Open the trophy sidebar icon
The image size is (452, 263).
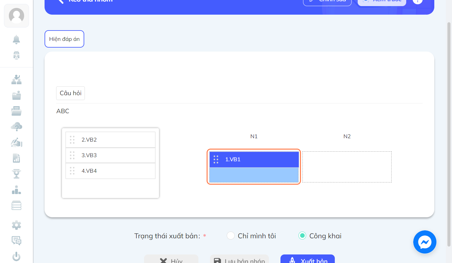(16, 174)
